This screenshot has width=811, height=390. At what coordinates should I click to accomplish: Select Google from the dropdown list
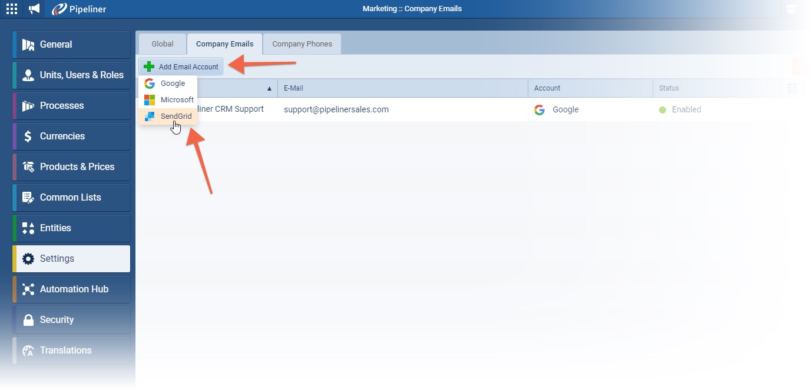point(173,84)
